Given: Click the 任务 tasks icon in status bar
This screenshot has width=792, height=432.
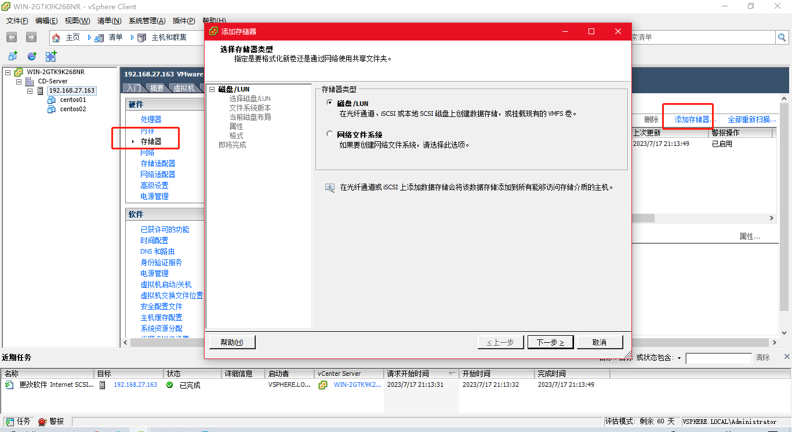Looking at the screenshot, I should coord(9,422).
